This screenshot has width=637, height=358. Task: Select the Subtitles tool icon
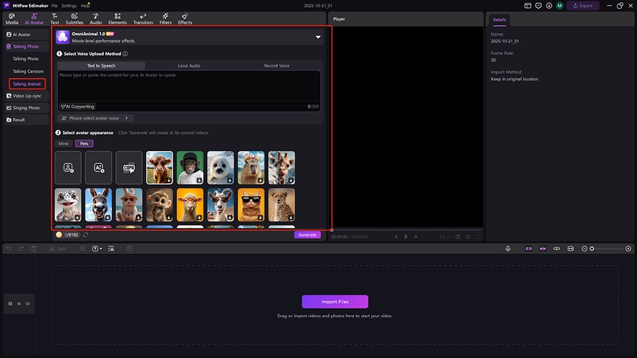[x=74, y=19]
